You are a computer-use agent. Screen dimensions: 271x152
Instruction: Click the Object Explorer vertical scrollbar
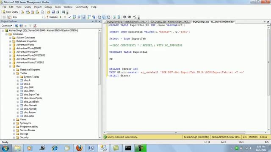click(x=100, y=58)
